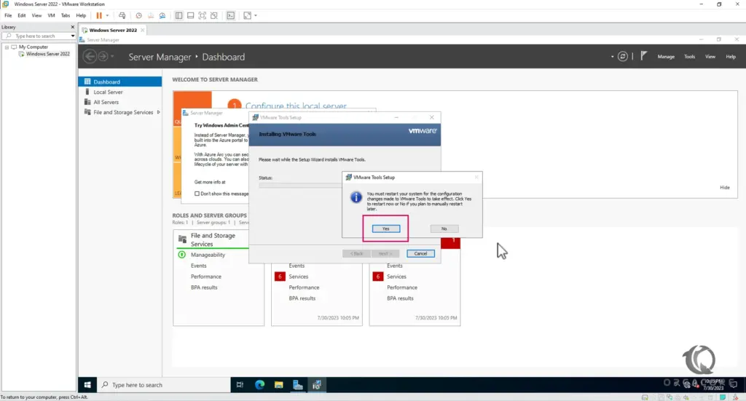The height and width of the screenshot is (401, 746).
Task: Open the File and Storage Services tile title
Action: tap(213, 239)
